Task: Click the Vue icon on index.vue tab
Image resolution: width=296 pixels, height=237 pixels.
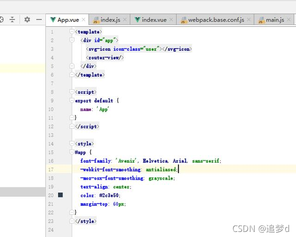Action: tap(137, 19)
